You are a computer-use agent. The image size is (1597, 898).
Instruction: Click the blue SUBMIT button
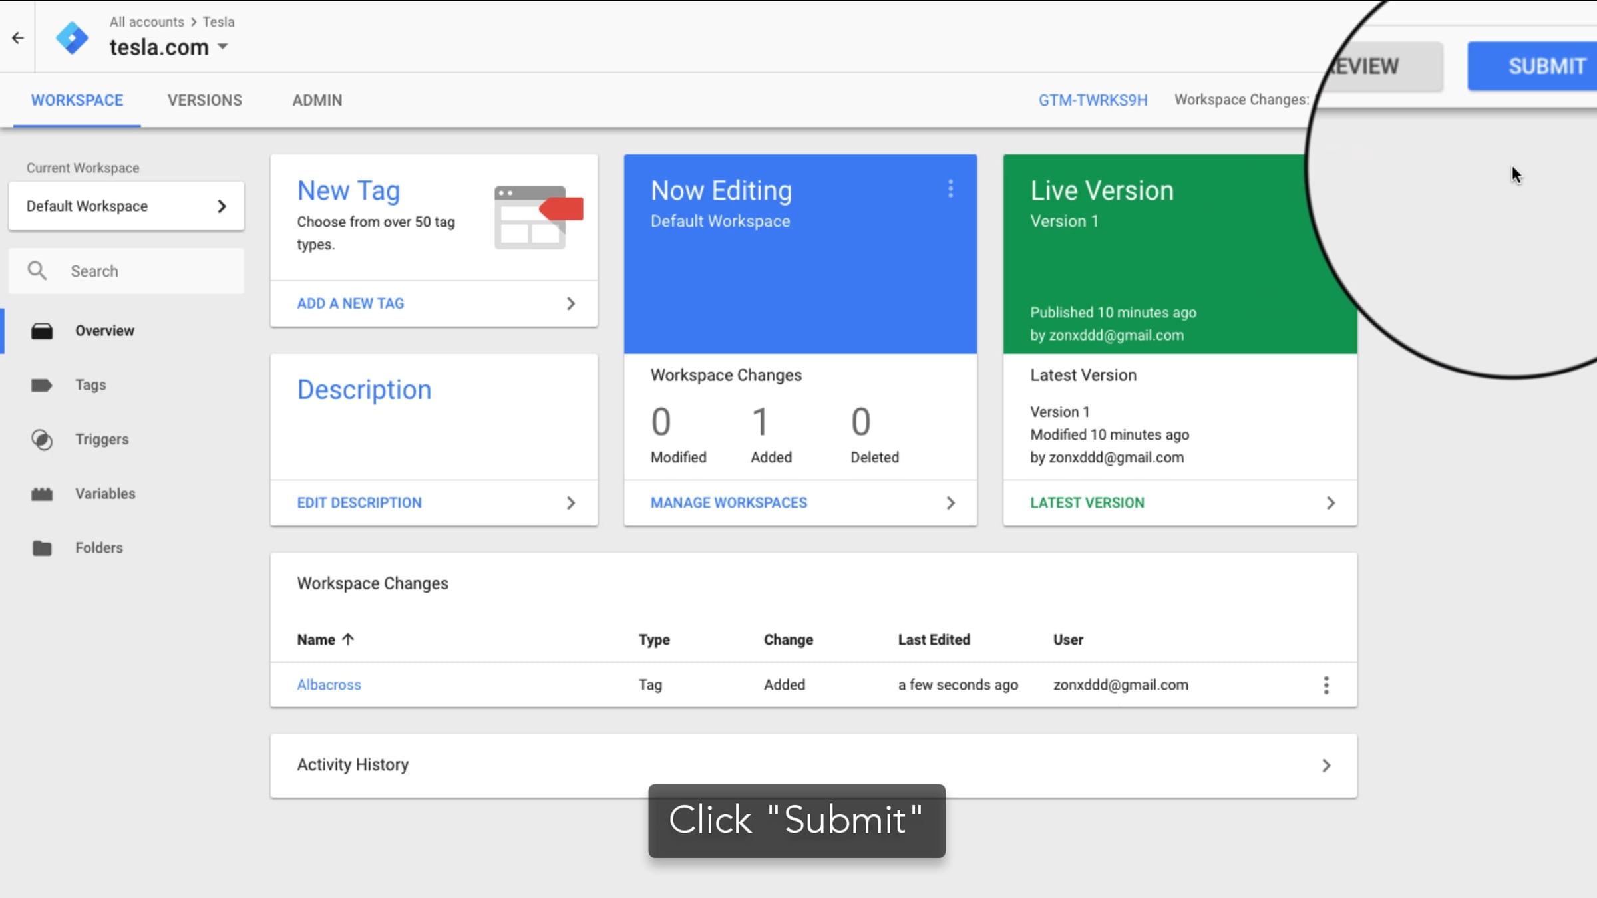1532,66
